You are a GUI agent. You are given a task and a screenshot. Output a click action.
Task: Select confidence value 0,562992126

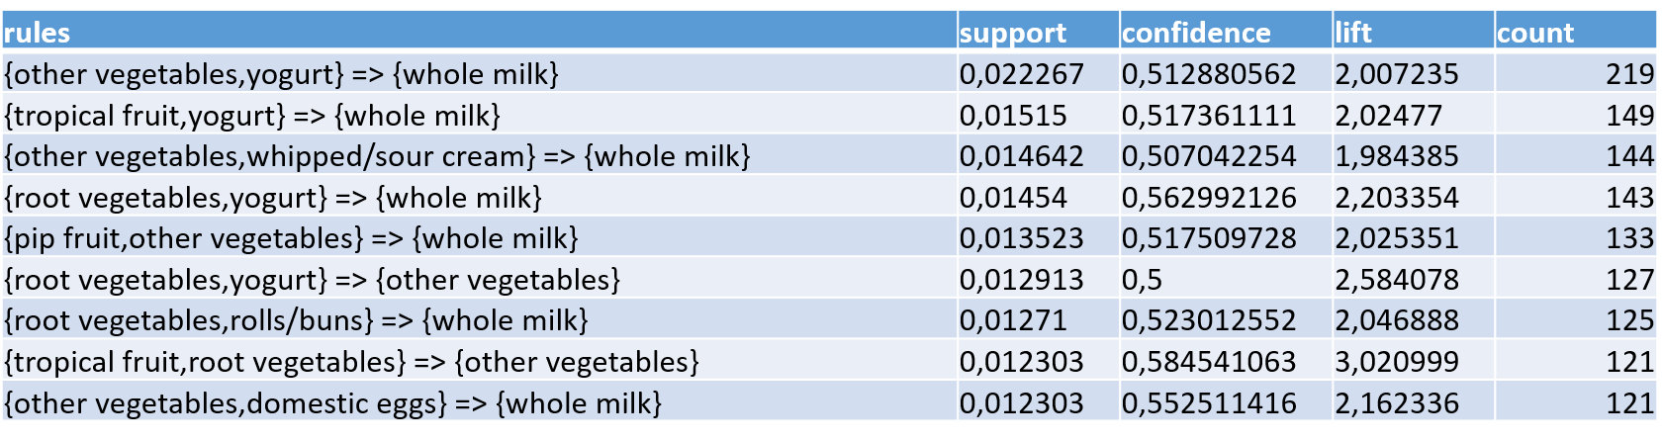[1209, 198]
